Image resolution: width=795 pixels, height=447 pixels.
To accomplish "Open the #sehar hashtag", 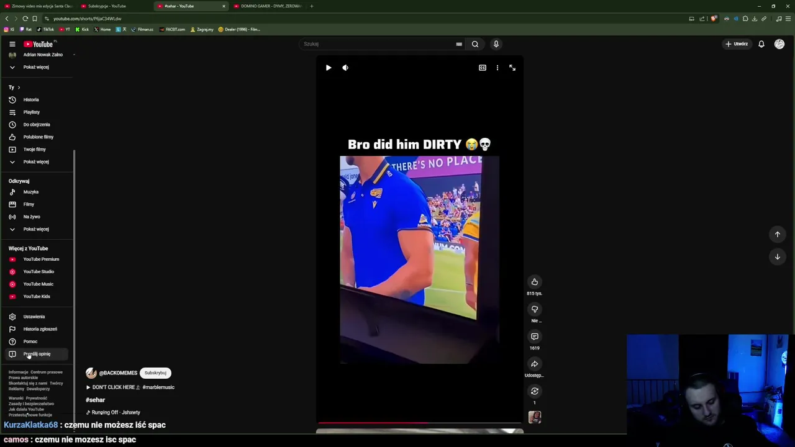I will [x=95, y=400].
